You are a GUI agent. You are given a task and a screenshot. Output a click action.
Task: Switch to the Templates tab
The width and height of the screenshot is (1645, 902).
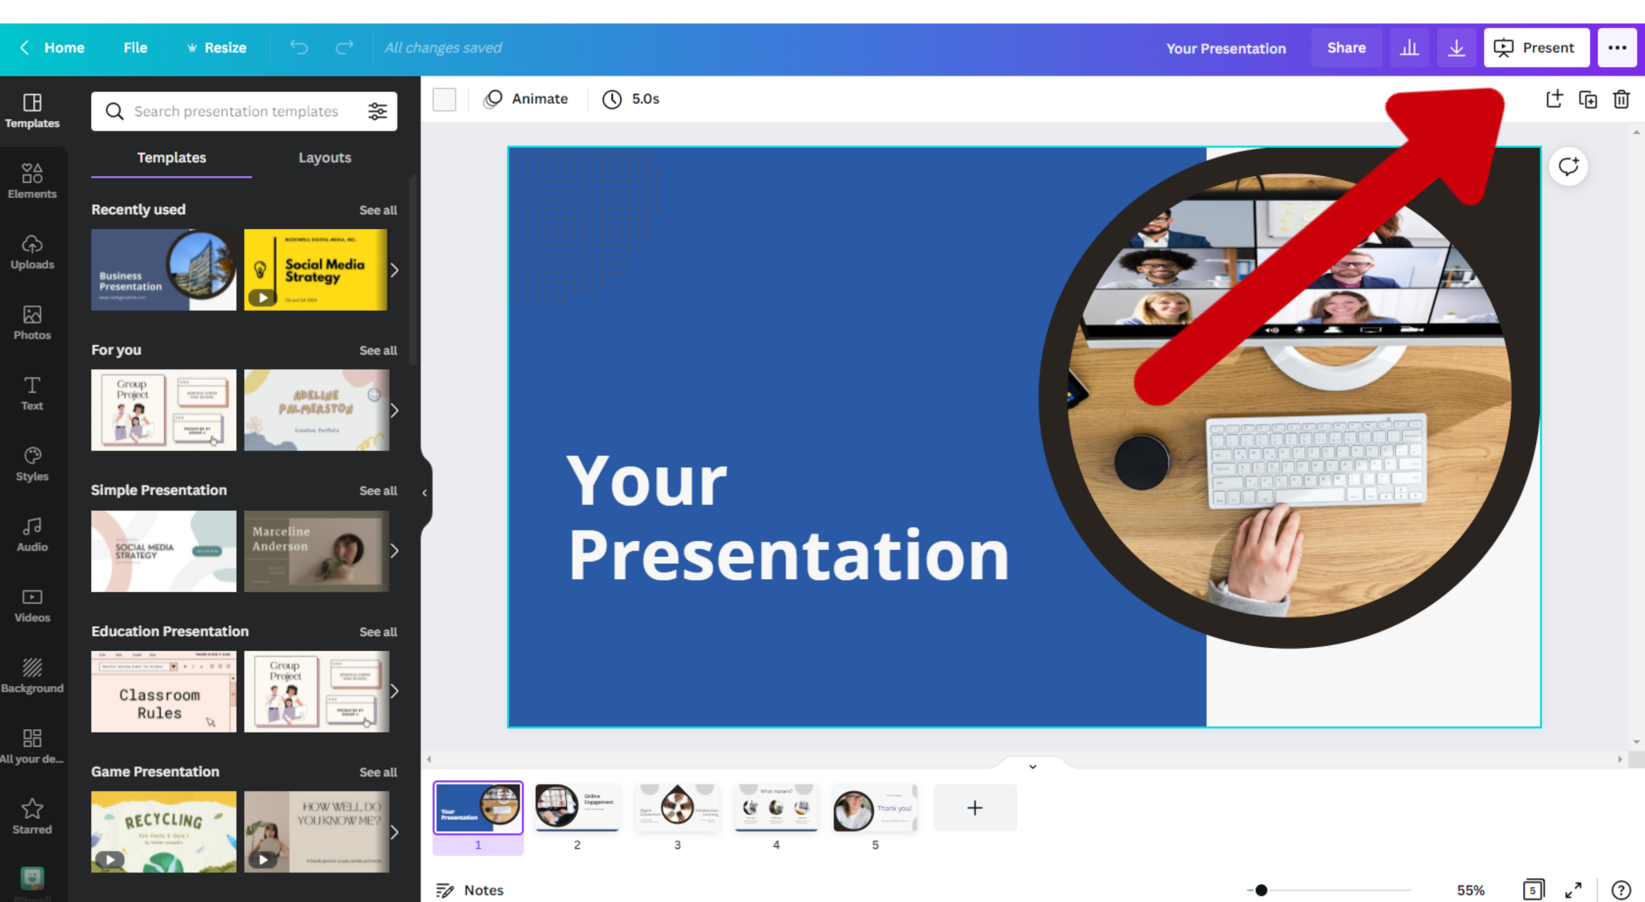pos(171,158)
